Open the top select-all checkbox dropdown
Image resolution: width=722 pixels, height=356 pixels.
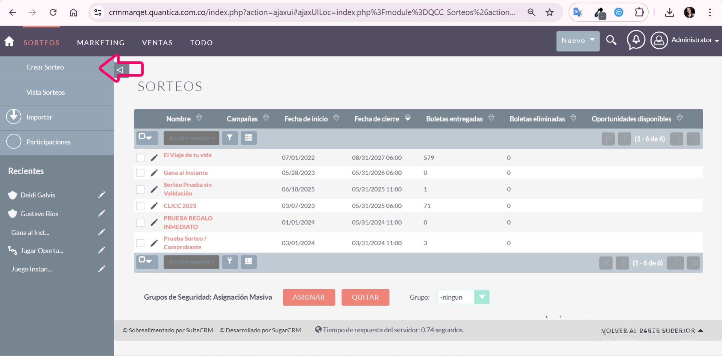(146, 137)
